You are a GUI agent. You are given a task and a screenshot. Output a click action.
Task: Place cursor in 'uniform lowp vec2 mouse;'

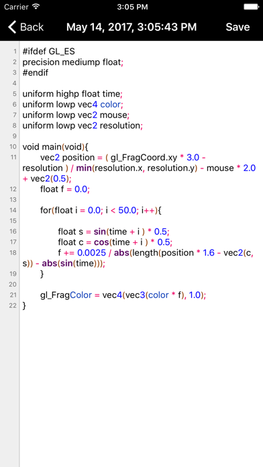[76, 115]
